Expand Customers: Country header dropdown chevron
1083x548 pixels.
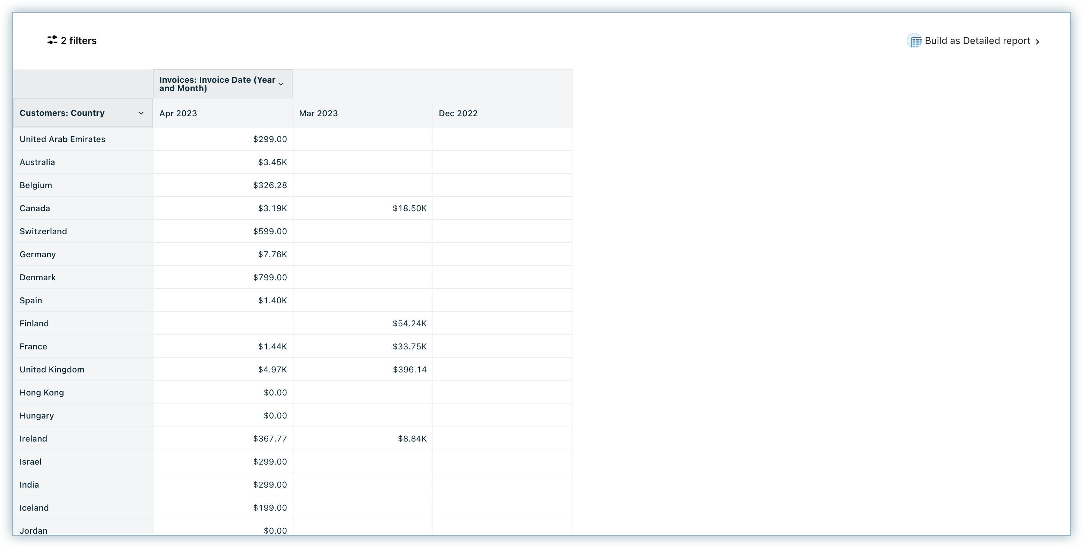tap(141, 113)
